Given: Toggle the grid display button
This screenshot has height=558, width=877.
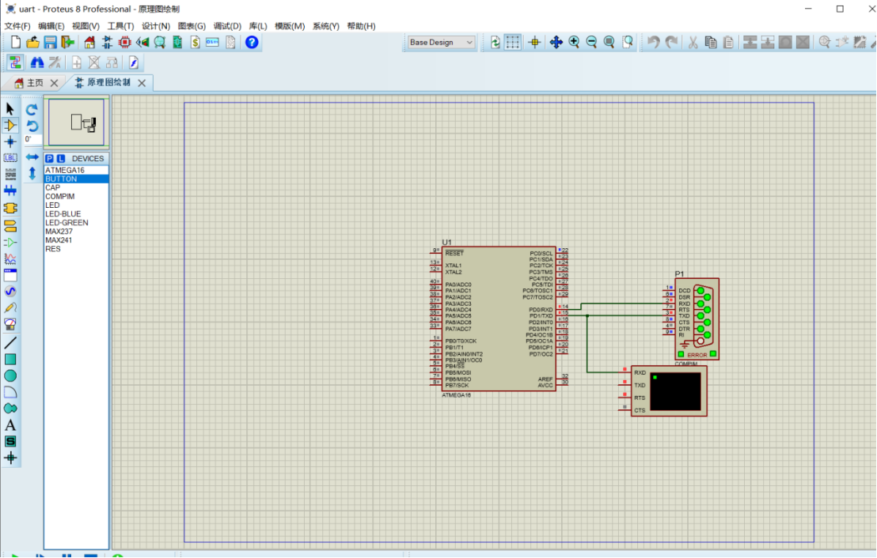Looking at the screenshot, I should click(513, 42).
